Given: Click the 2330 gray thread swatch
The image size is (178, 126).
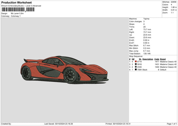Looking at the screenshot, I should pyautogui.click(x=136, y=67).
